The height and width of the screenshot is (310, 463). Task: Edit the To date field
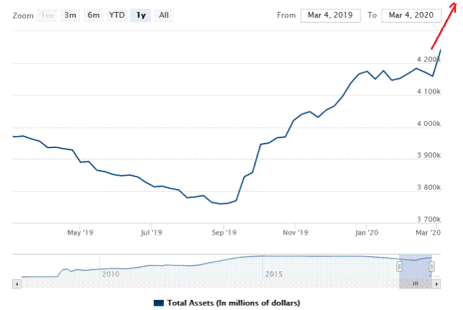click(x=410, y=15)
